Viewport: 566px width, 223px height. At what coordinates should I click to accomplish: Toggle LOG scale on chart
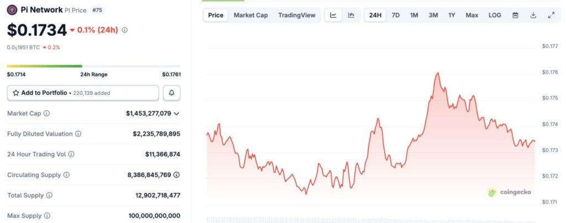pyautogui.click(x=495, y=15)
